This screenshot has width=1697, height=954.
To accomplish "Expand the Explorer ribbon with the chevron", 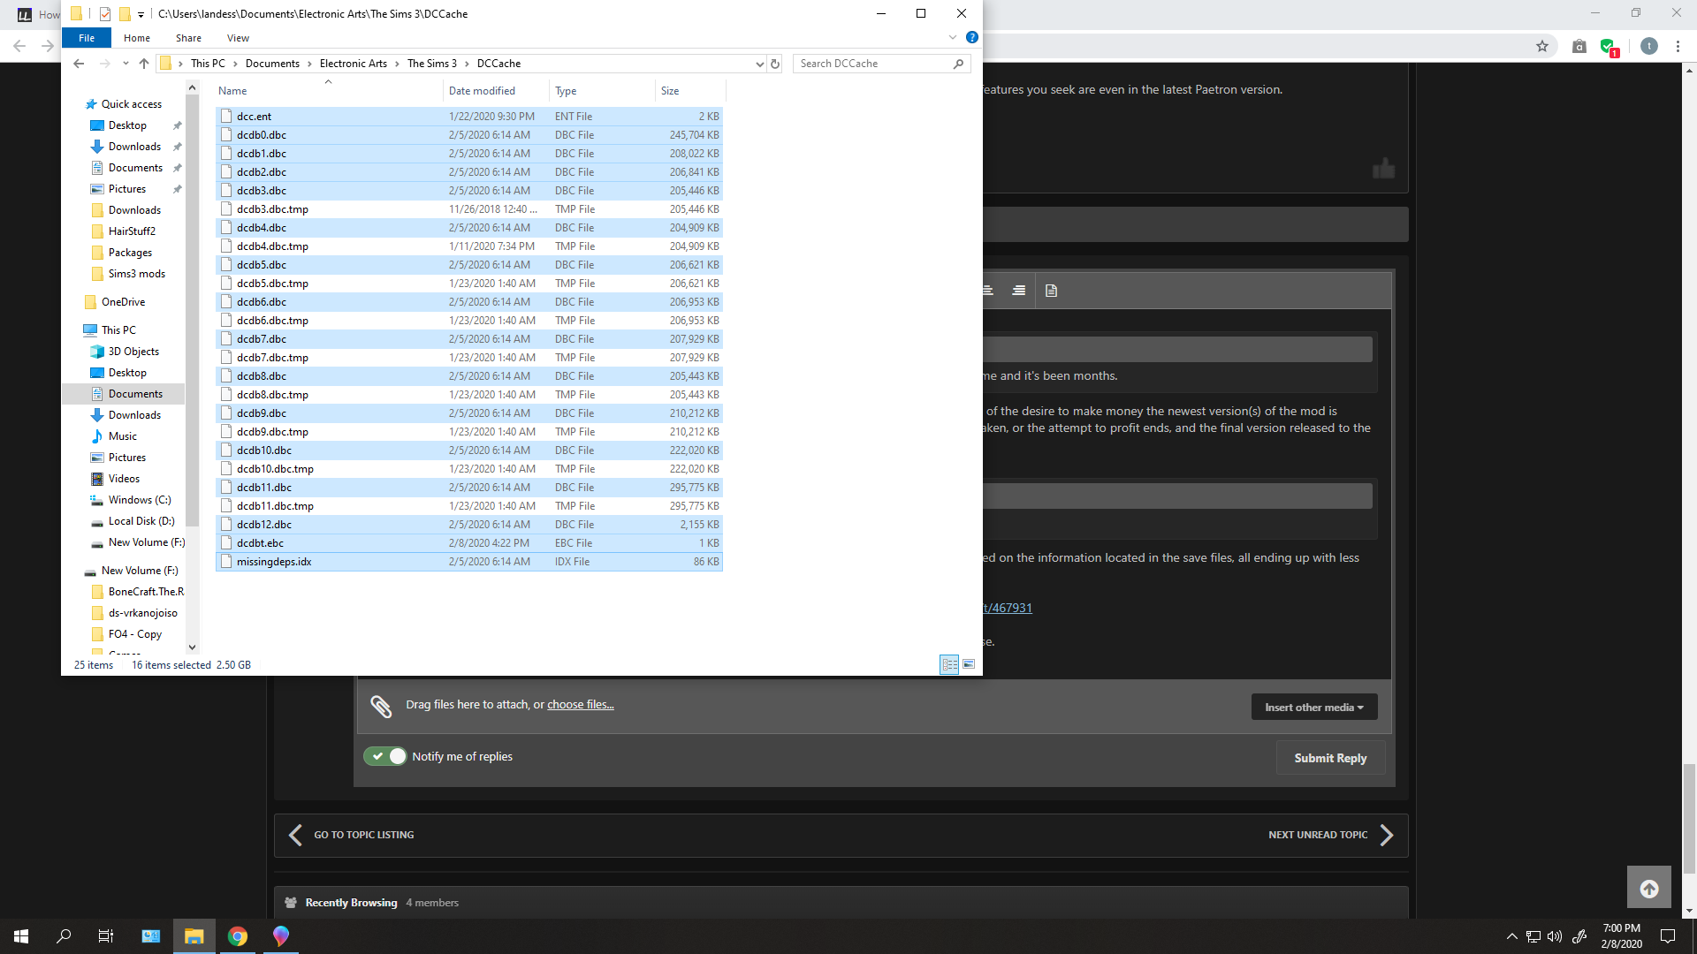I will [x=953, y=37].
